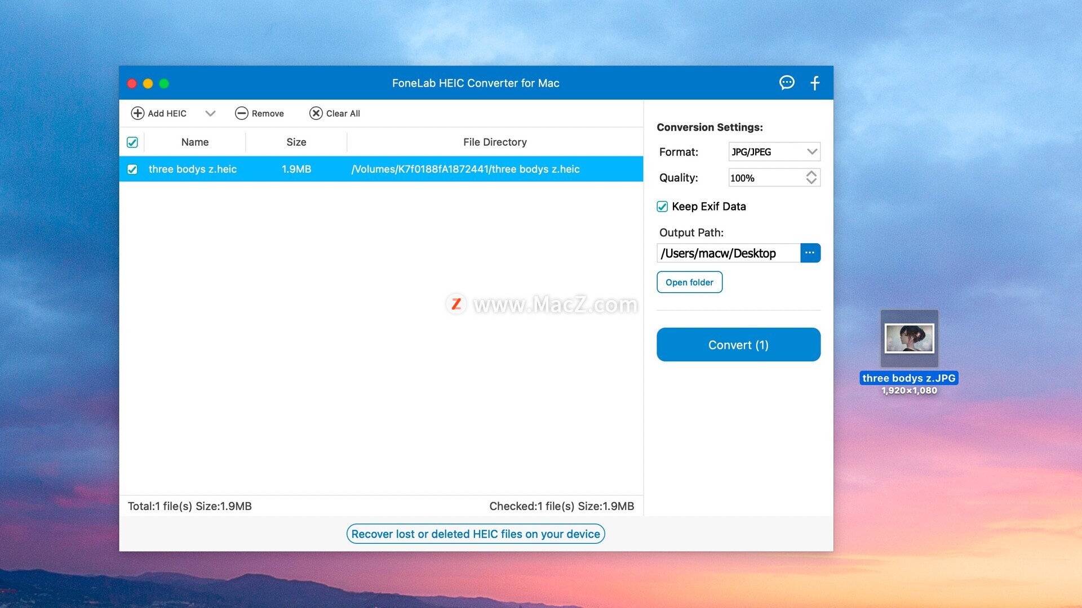Expand the Add HEIC dropdown arrow

pos(210,113)
